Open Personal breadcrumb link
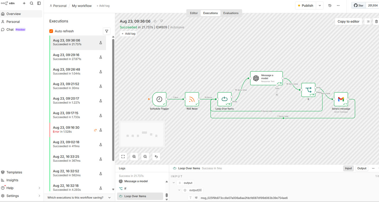Image resolution: width=379 pixels, height=202 pixels. pyautogui.click(x=58, y=6)
